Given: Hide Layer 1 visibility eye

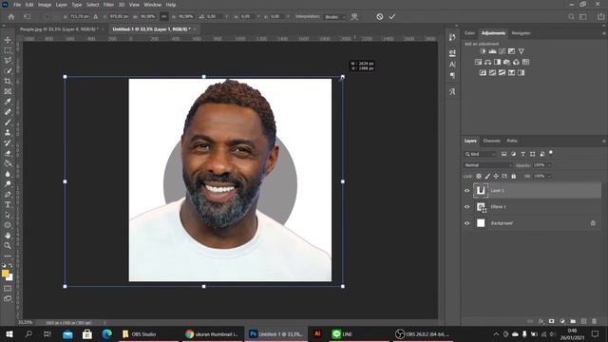Looking at the screenshot, I should 466,190.
